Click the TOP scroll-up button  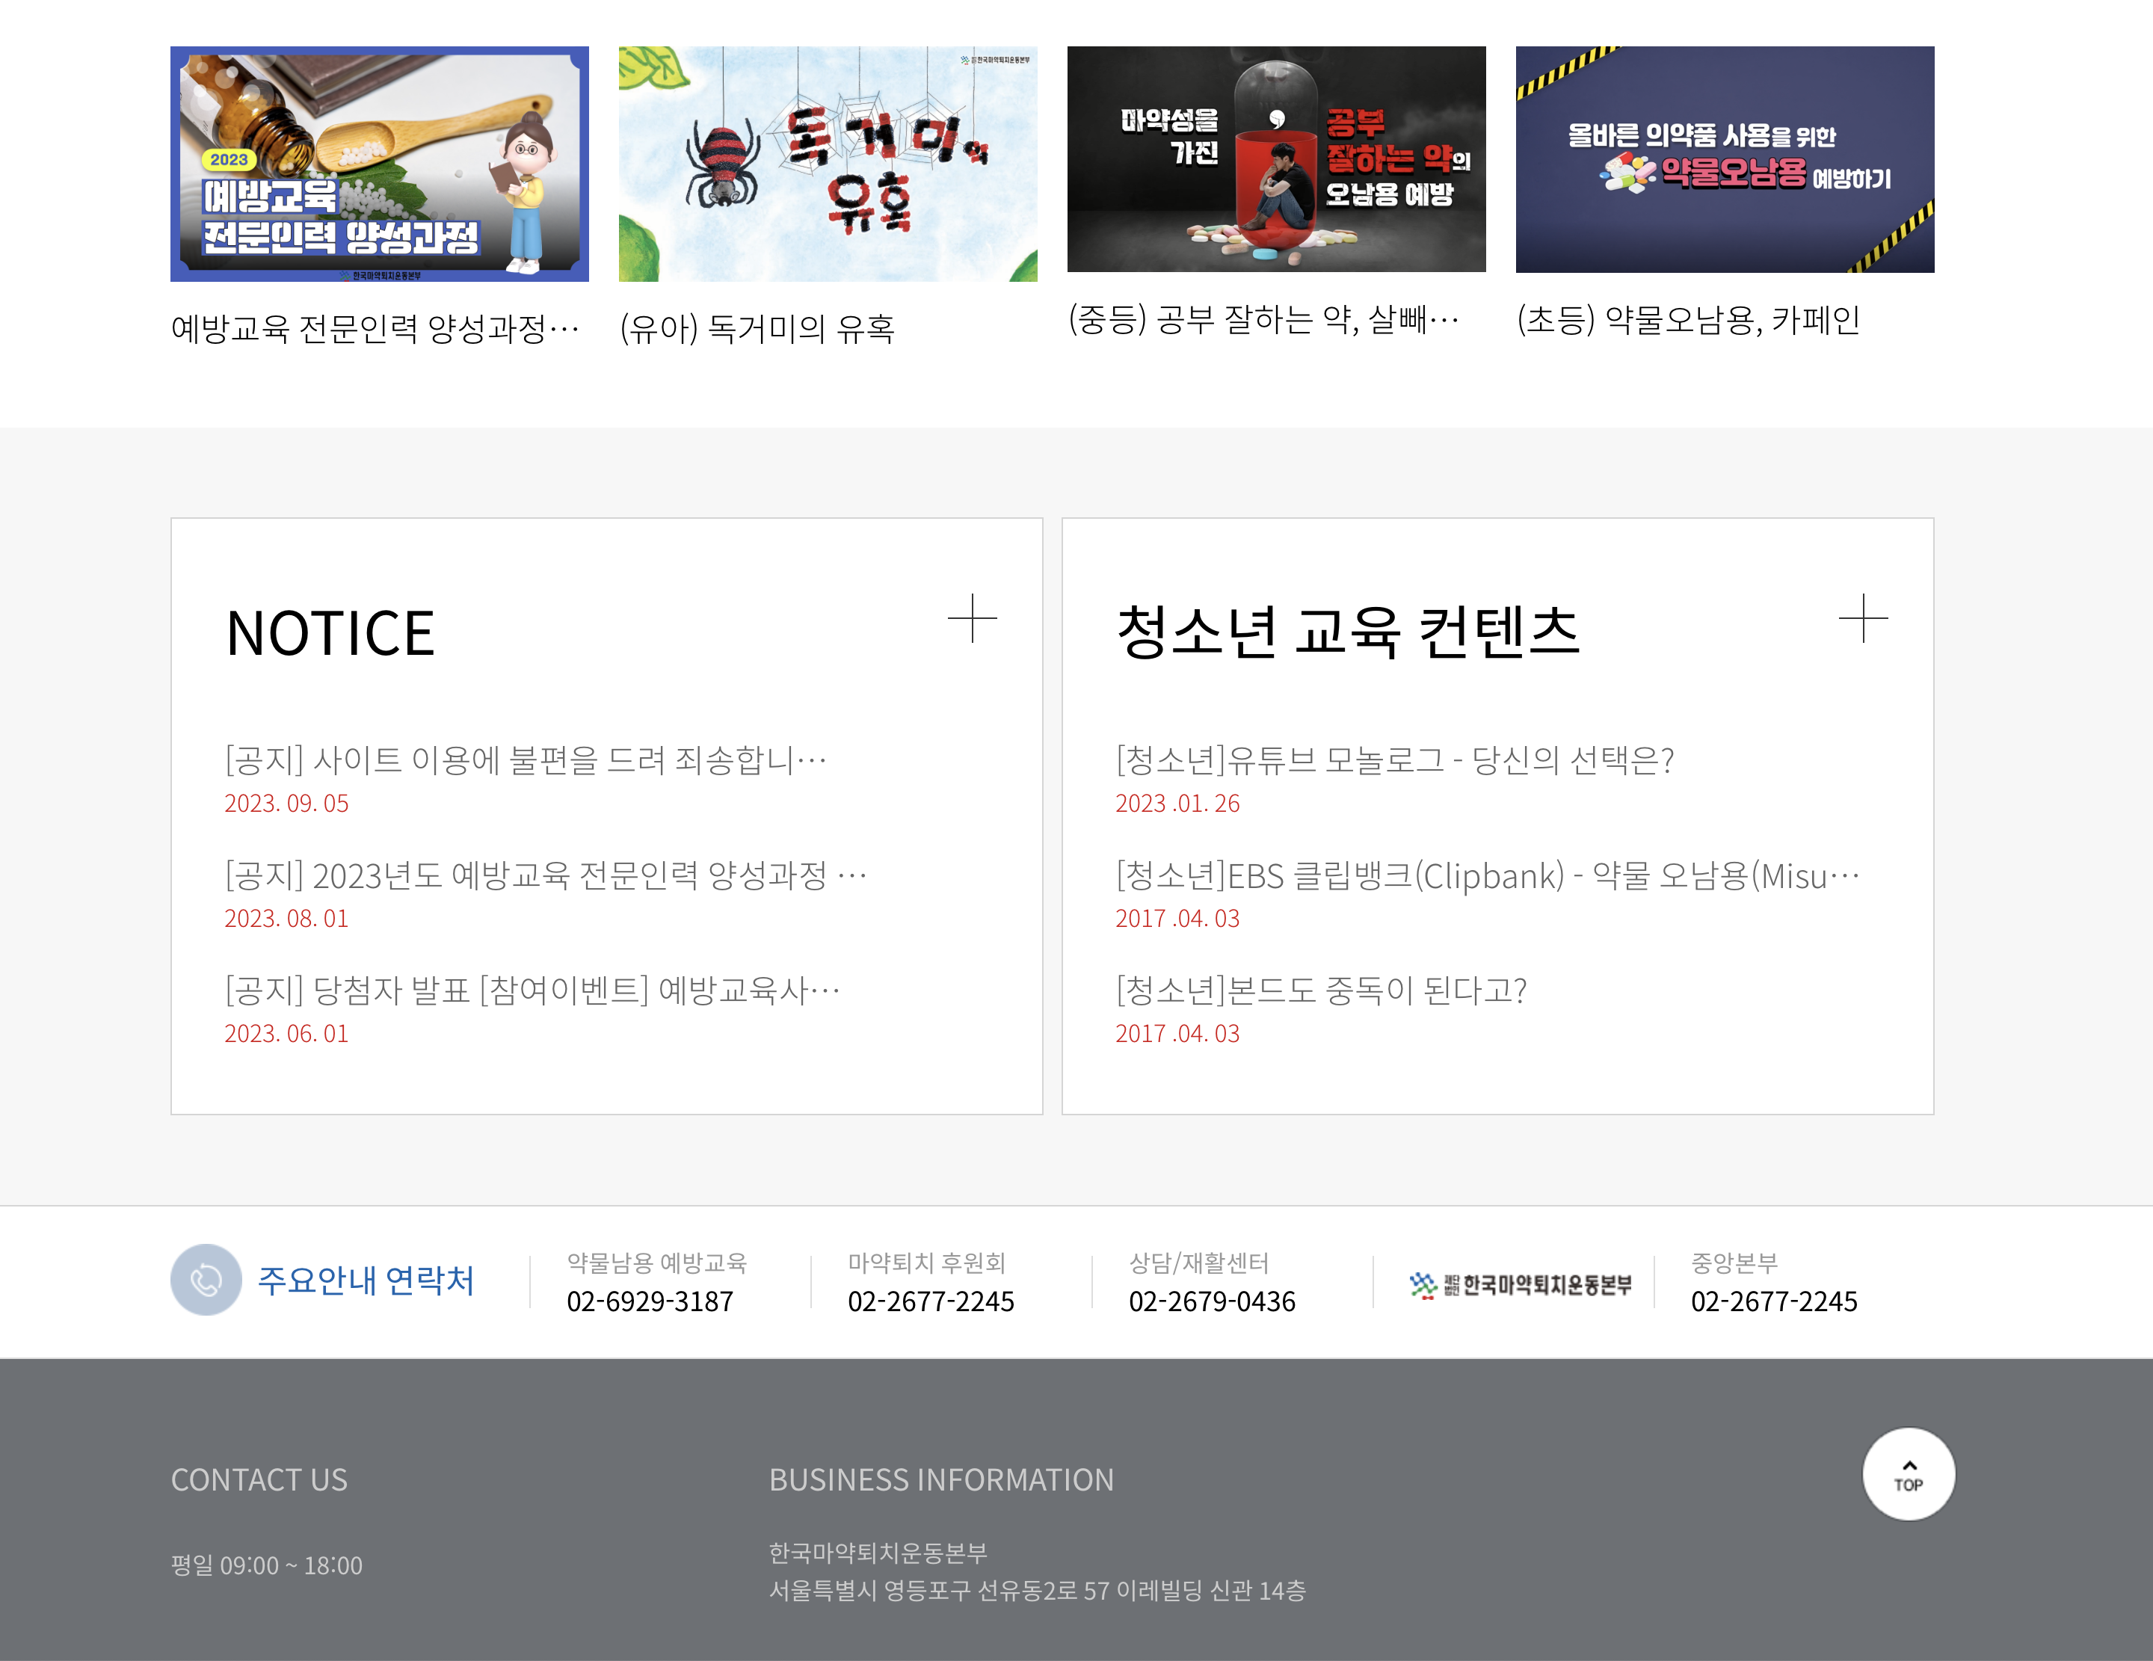(1908, 1473)
